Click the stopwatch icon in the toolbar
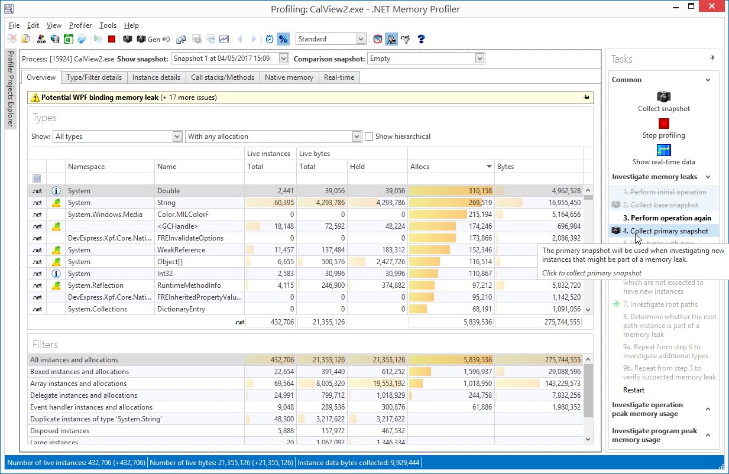Image resolution: width=729 pixels, height=474 pixels. pyautogui.click(x=270, y=39)
